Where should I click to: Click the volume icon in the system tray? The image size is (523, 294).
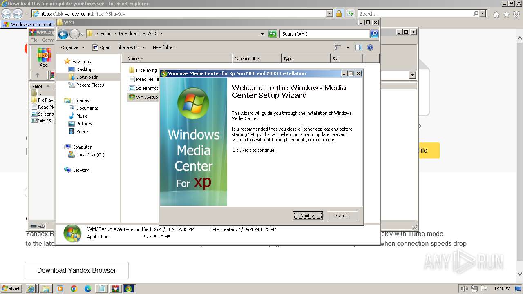point(465,289)
